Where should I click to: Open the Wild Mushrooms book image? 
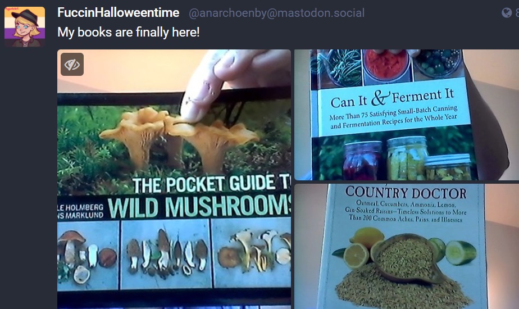tap(174, 179)
